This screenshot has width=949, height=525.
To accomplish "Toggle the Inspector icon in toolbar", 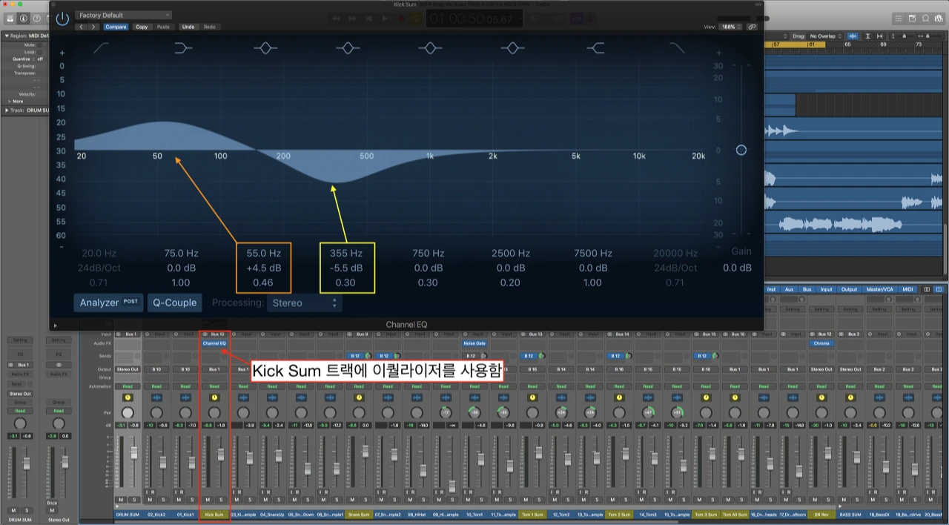I will click(24, 18).
